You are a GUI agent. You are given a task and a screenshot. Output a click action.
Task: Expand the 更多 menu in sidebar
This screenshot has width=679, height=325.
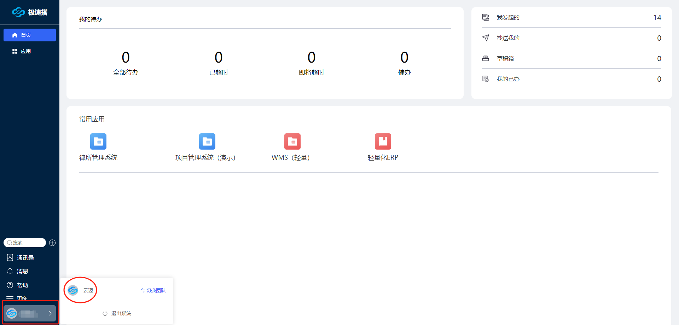pos(22,298)
